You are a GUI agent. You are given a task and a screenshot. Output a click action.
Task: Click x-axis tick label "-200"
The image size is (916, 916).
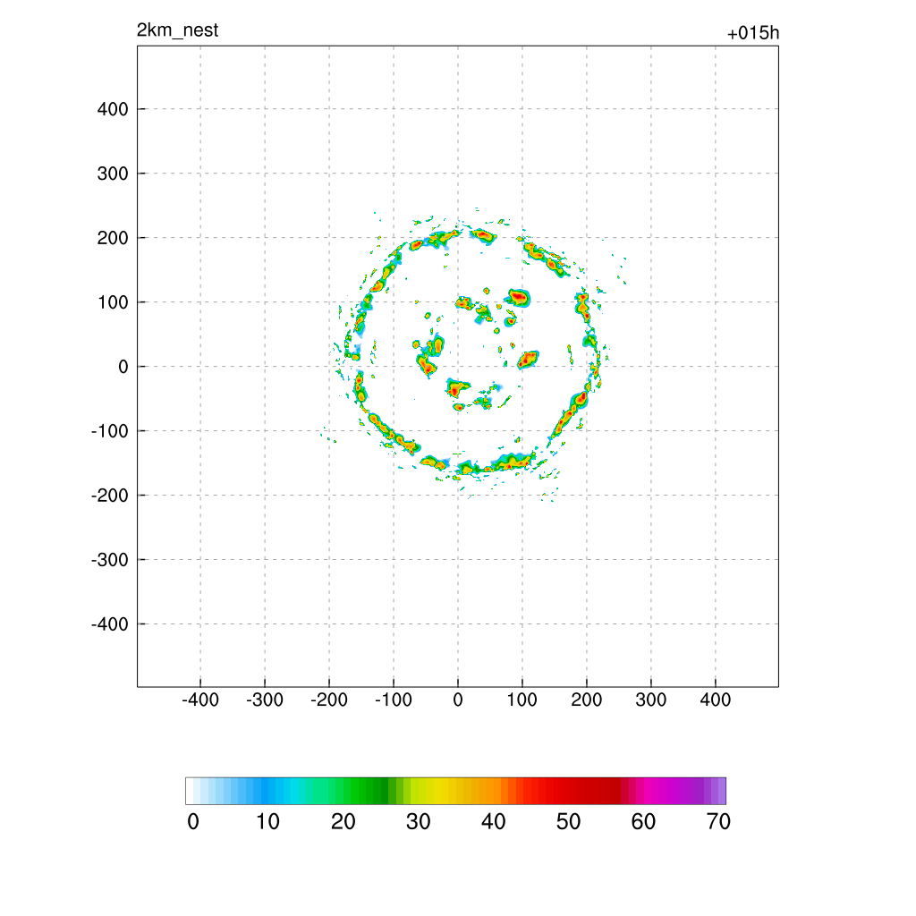pyautogui.click(x=329, y=700)
